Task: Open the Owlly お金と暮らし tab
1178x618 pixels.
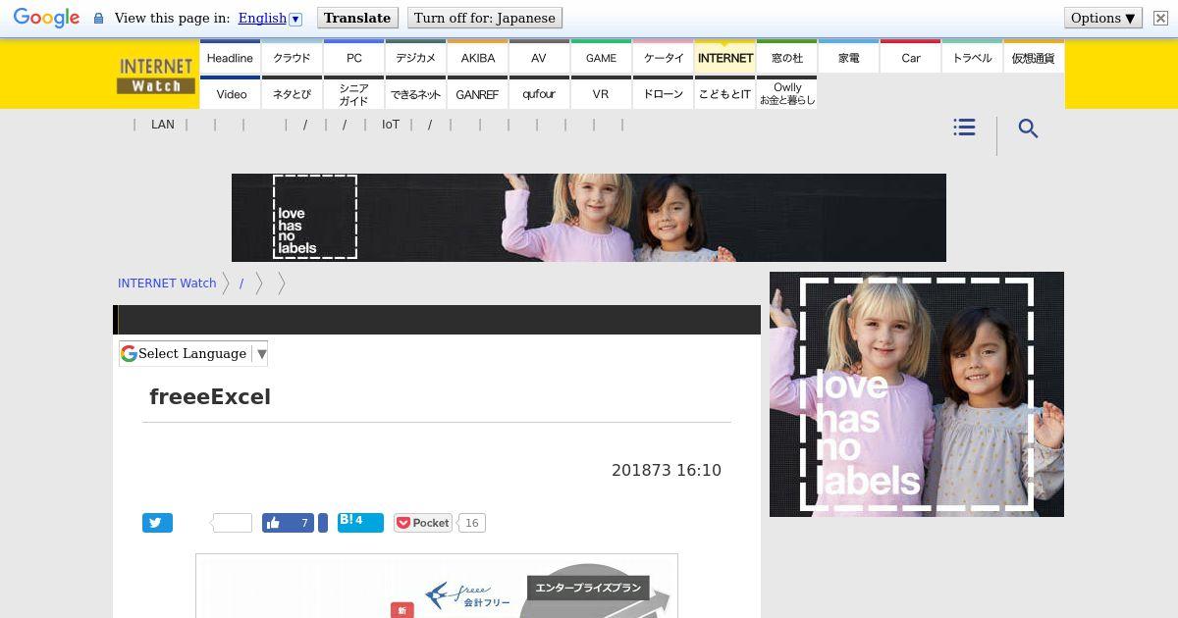Action: [786, 93]
